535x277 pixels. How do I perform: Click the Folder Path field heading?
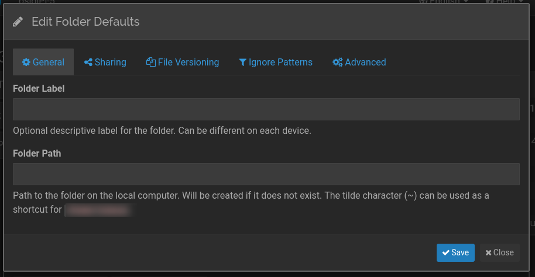point(37,153)
